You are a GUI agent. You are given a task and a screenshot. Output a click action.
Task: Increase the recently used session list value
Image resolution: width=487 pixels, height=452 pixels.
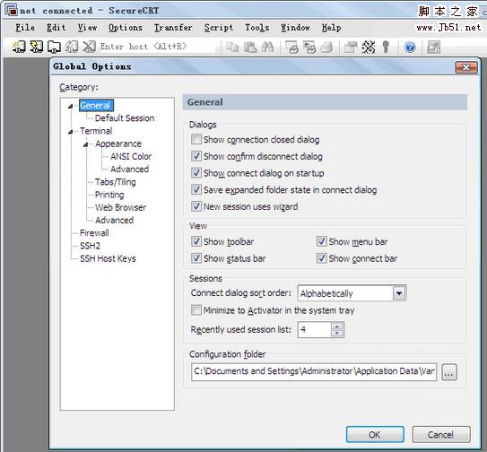336,326
